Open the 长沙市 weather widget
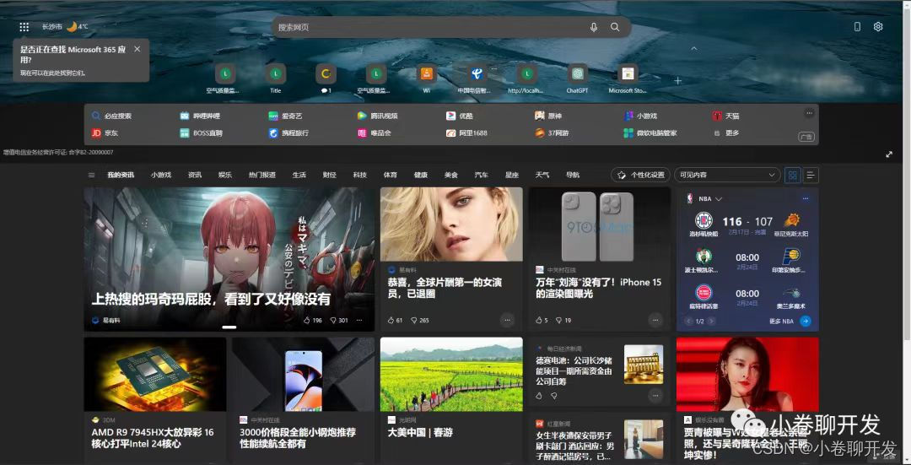911x465 pixels. (x=64, y=27)
